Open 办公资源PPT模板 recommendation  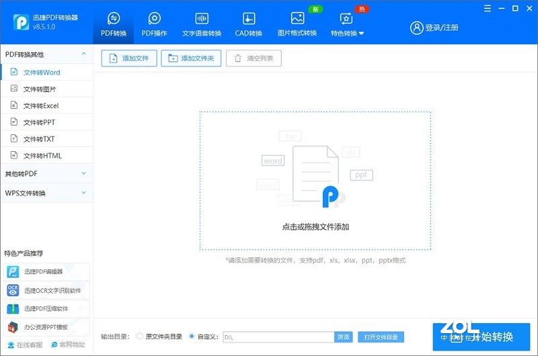point(46,327)
